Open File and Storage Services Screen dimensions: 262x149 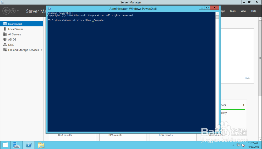point(23,50)
